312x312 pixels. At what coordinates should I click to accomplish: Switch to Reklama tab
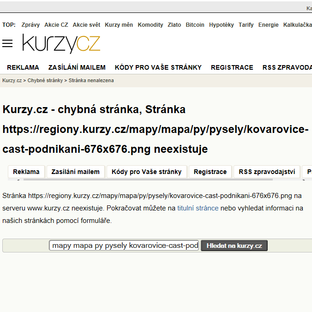(x=26, y=172)
